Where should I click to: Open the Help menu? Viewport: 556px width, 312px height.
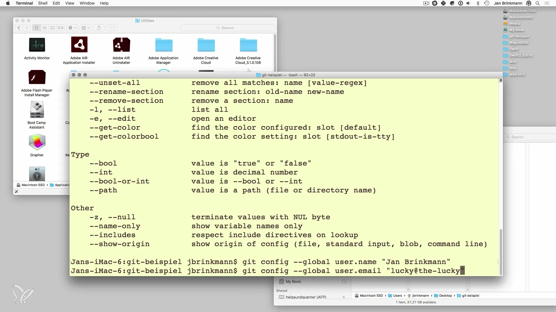[x=104, y=3]
